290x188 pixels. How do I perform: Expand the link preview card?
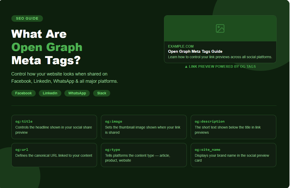220,39
